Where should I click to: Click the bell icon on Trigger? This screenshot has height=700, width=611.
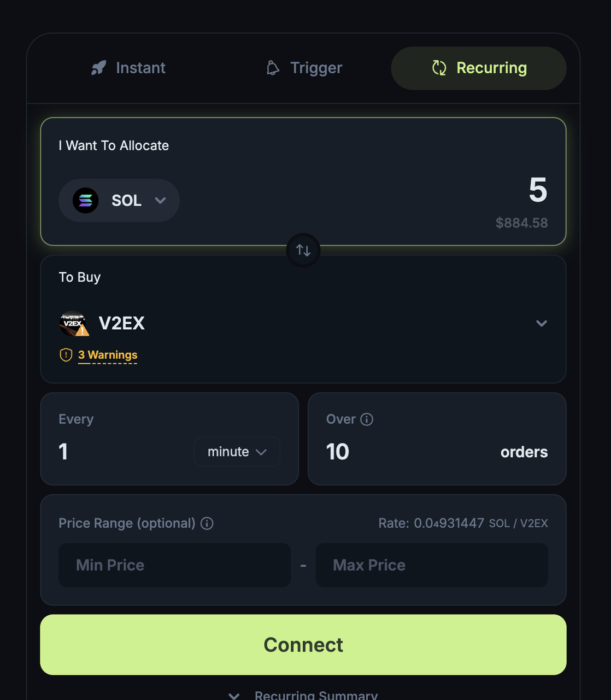click(x=272, y=68)
